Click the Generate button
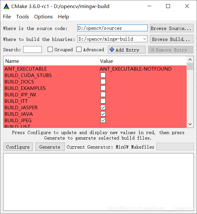Screen dimensions: 197x214 tap(50, 147)
